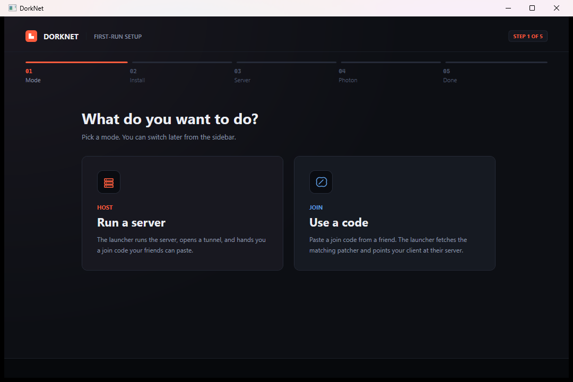Close the DorkNet window
Screen dimensions: 573x382
[556, 8]
